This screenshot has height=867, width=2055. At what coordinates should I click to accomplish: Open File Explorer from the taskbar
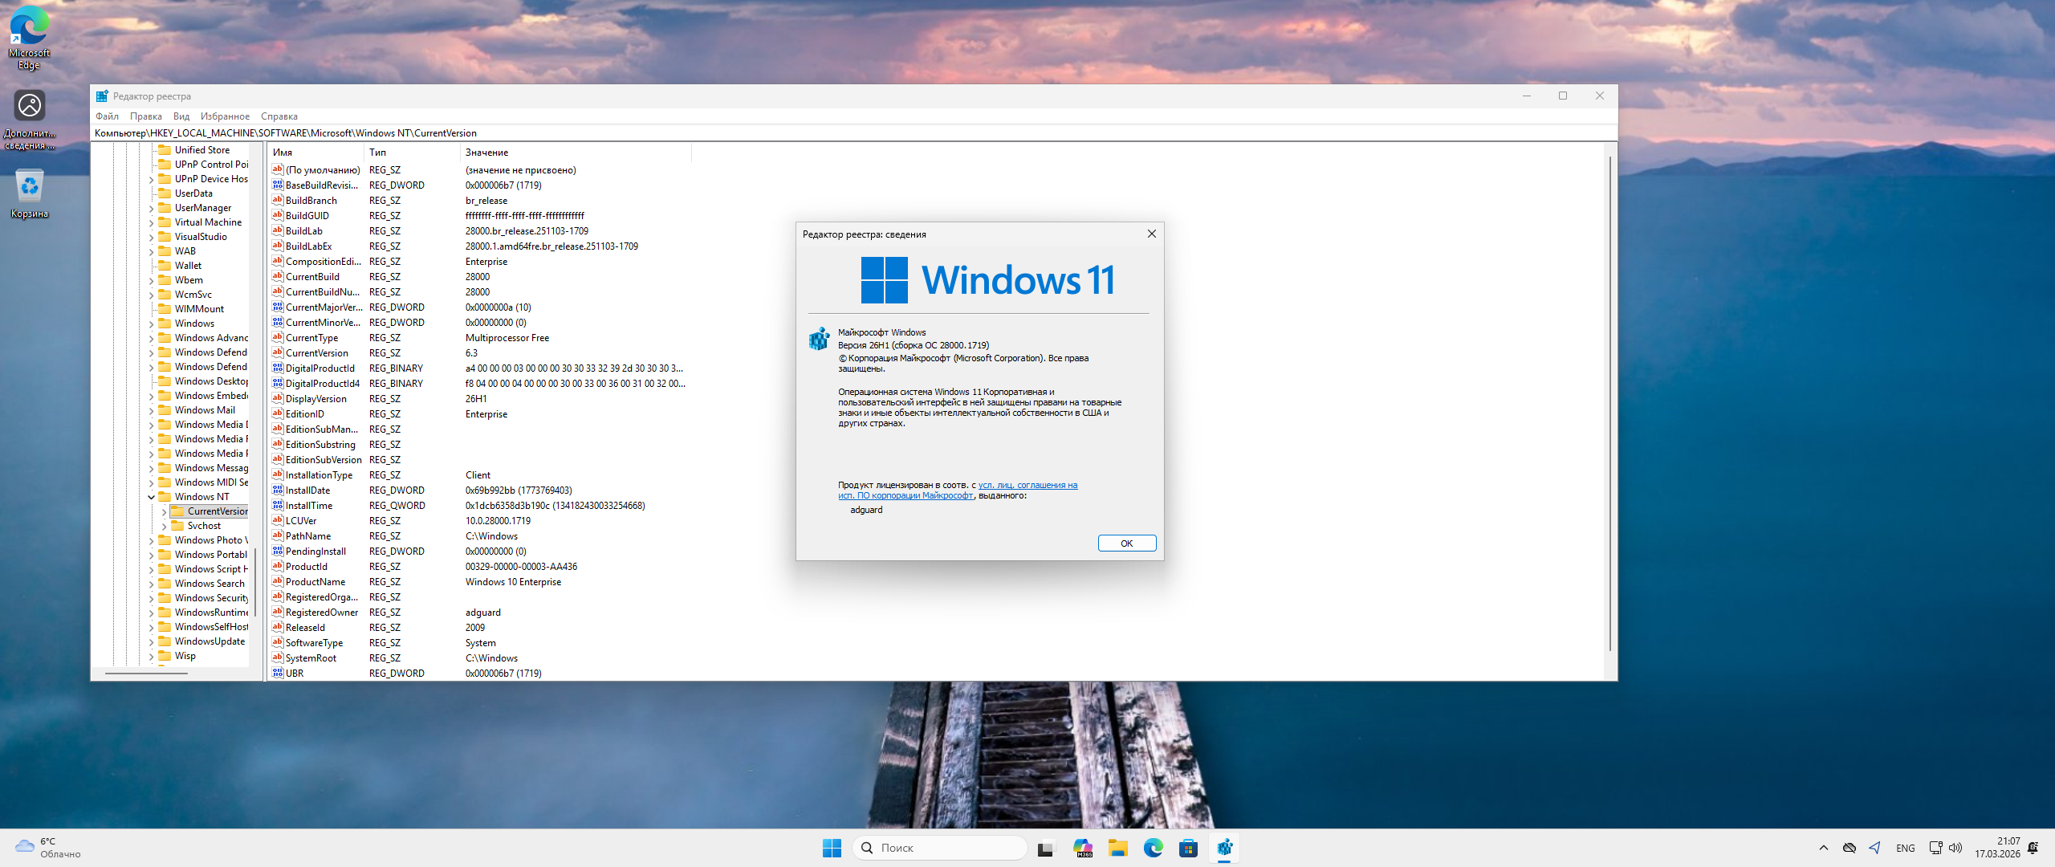(x=1118, y=848)
